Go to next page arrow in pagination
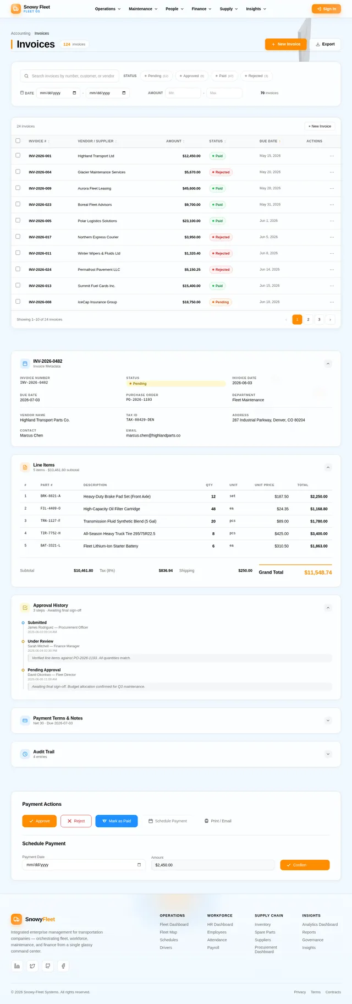The image size is (352, 1004). pyautogui.click(x=330, y=319)
